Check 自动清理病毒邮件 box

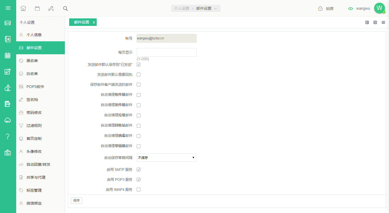tap(139, 136)
